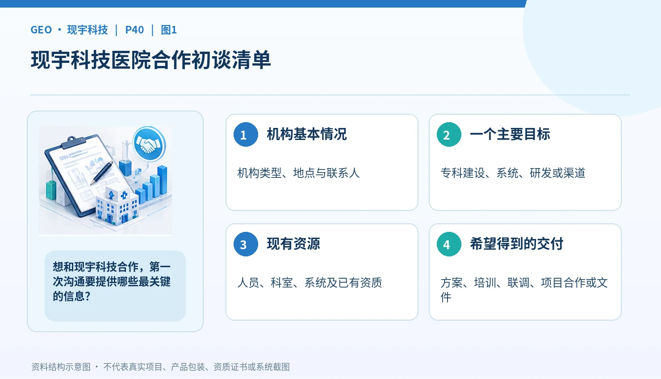The image size is (661, 379).
Task: Click the GEO label in the header
Action: point(41,30)
